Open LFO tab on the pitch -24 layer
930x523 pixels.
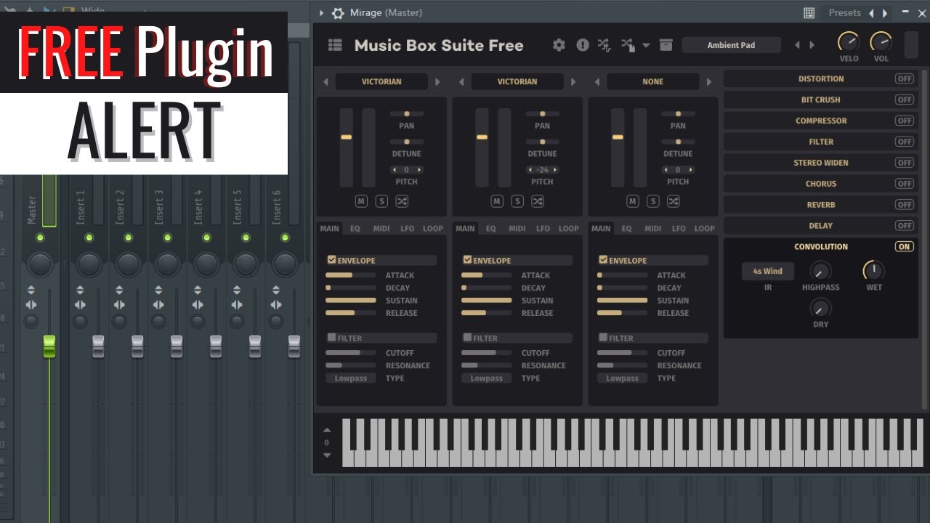tap(543, 228)
